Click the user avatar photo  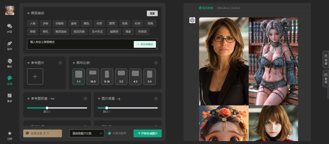coord(10,10)
